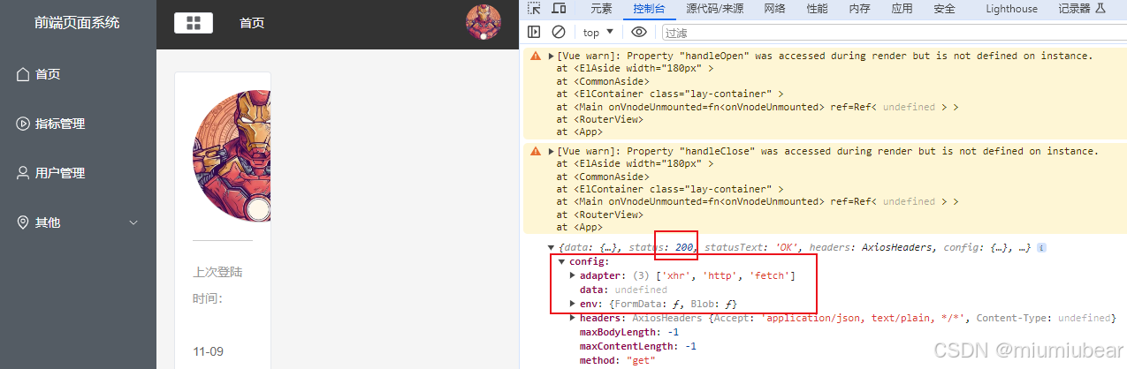1127x369 pixels.
Task: Click the grid menu toggle button in header
Action: pos(194,23)
